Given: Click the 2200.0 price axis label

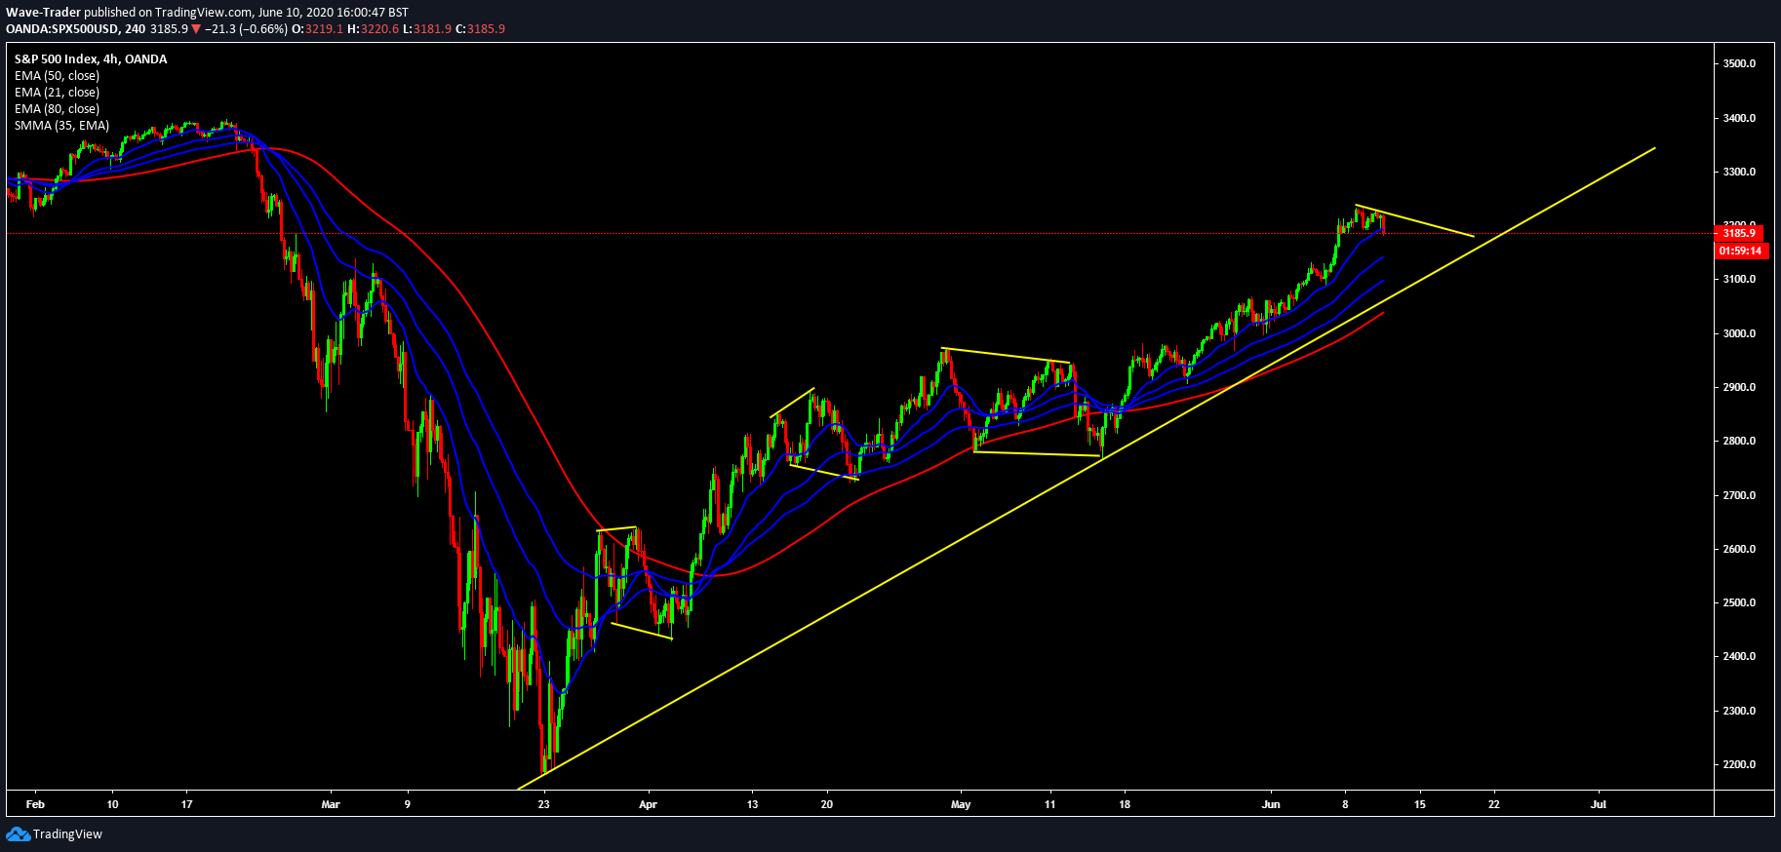Looking at the screenshot, I should coord(1739,764).
